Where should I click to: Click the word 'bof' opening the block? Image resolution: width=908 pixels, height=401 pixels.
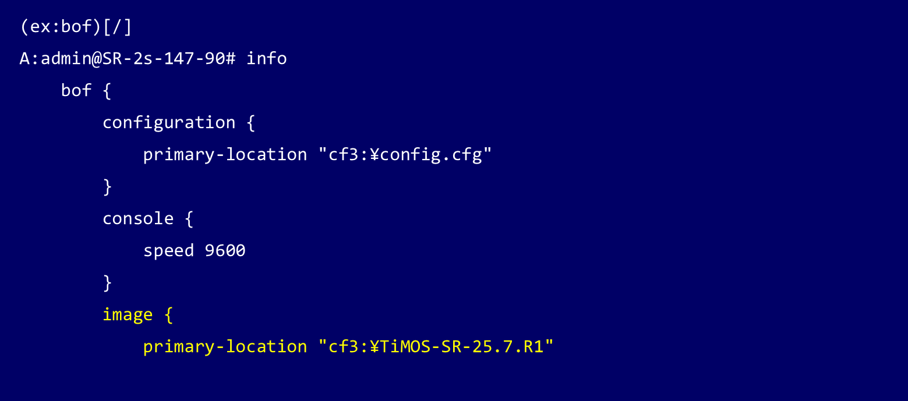pos(76,91)
